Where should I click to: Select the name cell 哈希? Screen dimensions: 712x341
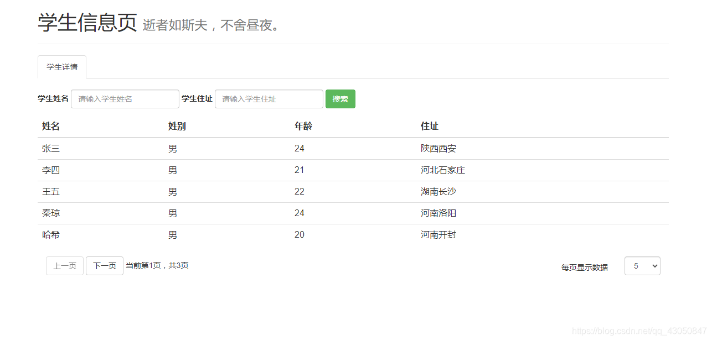click(x=51, y=235)
